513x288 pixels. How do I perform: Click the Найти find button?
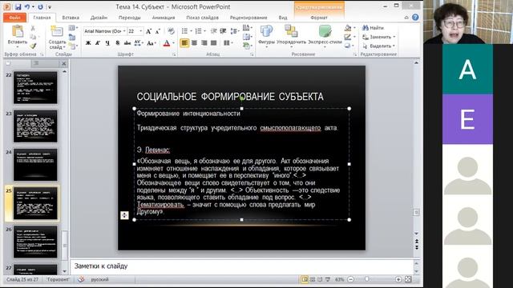pos(374,28)
